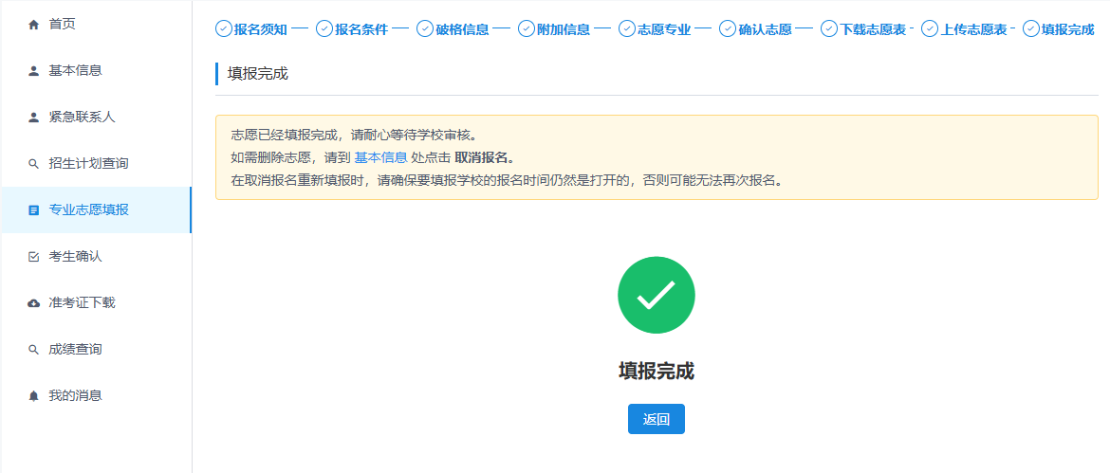
Task: Click the checkbox icon beside 考生确认
Action: click(34, 257)
